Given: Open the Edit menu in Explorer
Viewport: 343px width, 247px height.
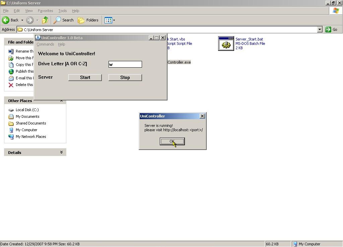Looking at the screenshot, I should coord(17,11).
